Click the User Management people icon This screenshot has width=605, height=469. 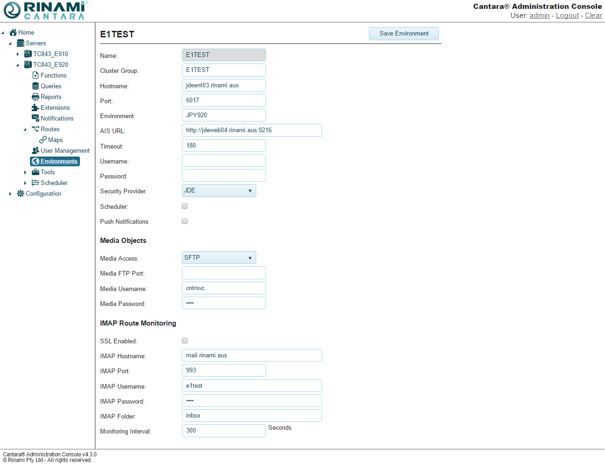pyautogui.click(x=36, y=150)
